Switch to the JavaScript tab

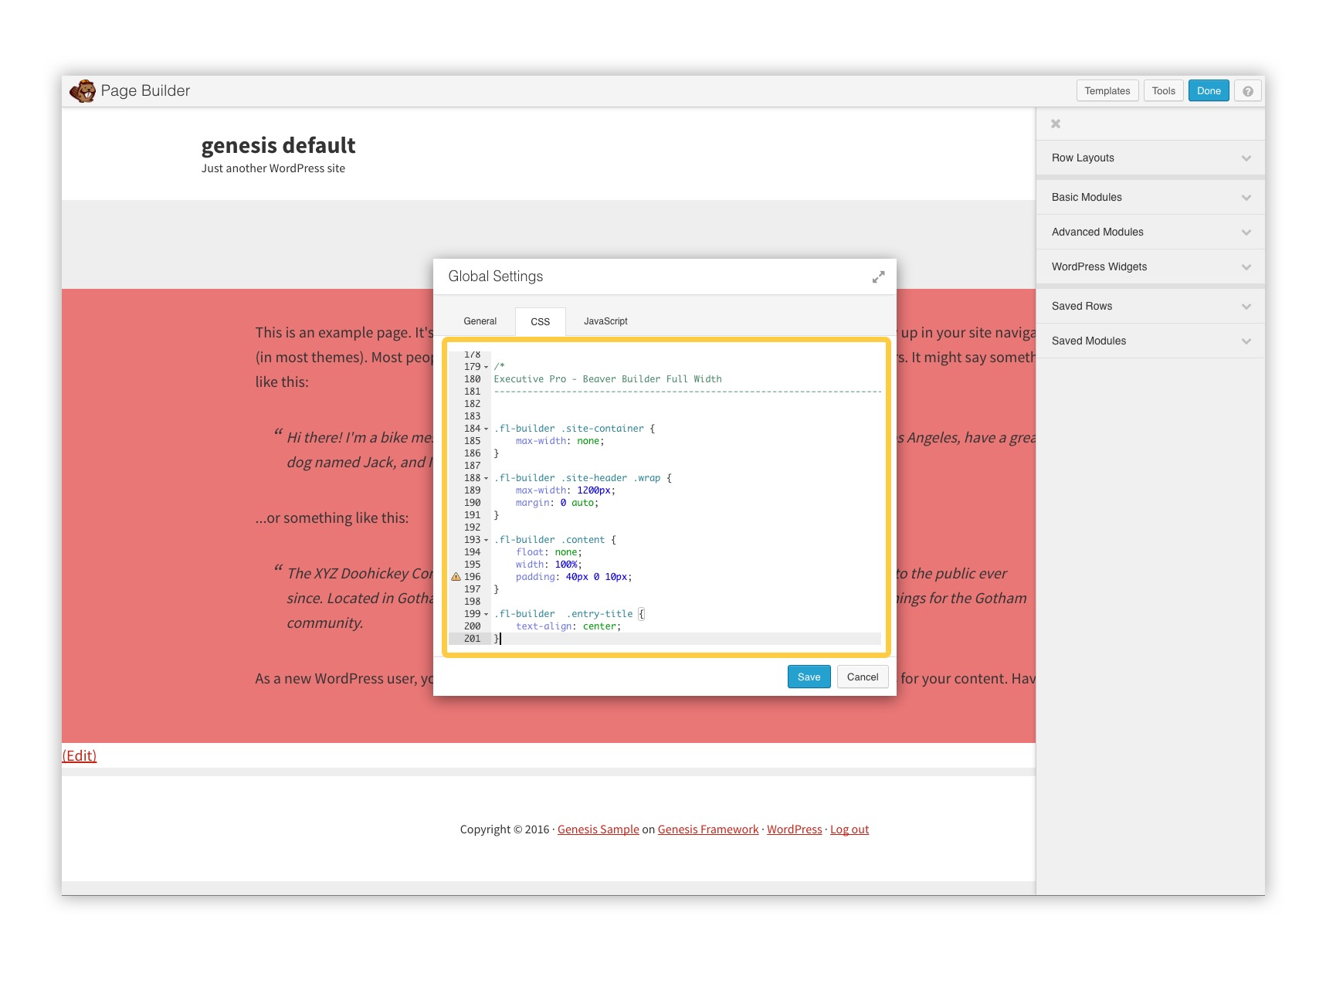(x=605, y=321)
